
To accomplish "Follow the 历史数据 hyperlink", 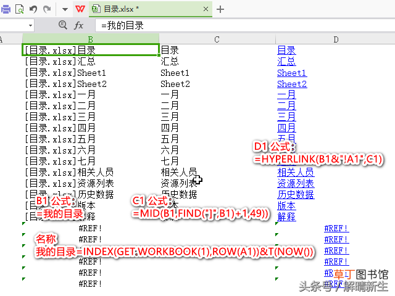I will tap(296, 195).
